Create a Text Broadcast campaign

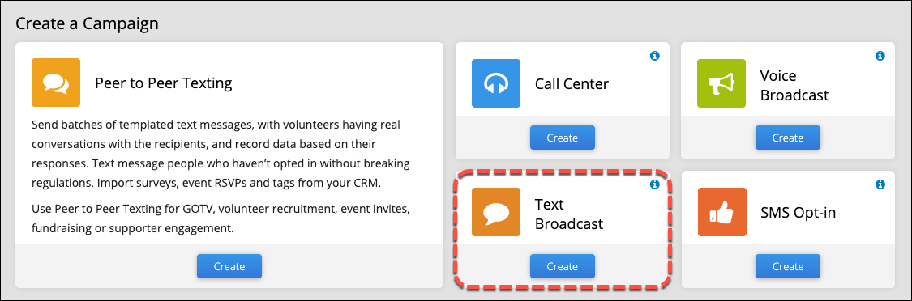pyautogui.click(x=563, y=266)
